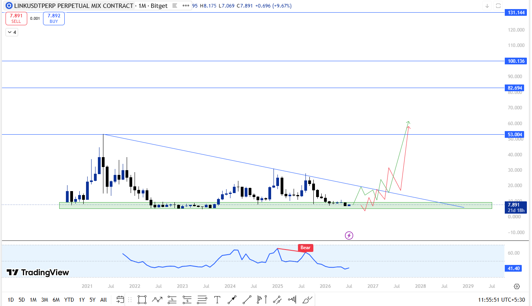Set time range to 1Y
Screen dimensions: 532x306
(x=82, y=300)
